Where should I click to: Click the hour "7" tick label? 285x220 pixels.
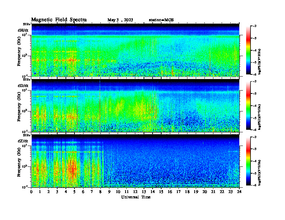tap(92, 192)
